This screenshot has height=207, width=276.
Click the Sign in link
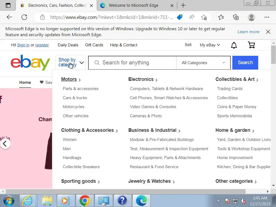point(23,45)
